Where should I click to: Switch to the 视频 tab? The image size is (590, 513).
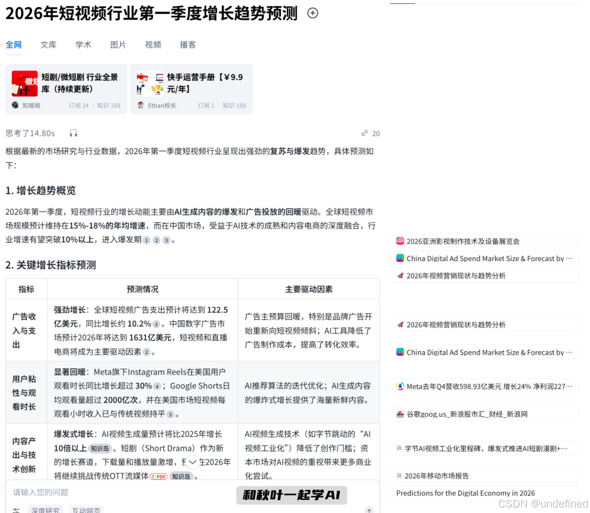(153, 45)
